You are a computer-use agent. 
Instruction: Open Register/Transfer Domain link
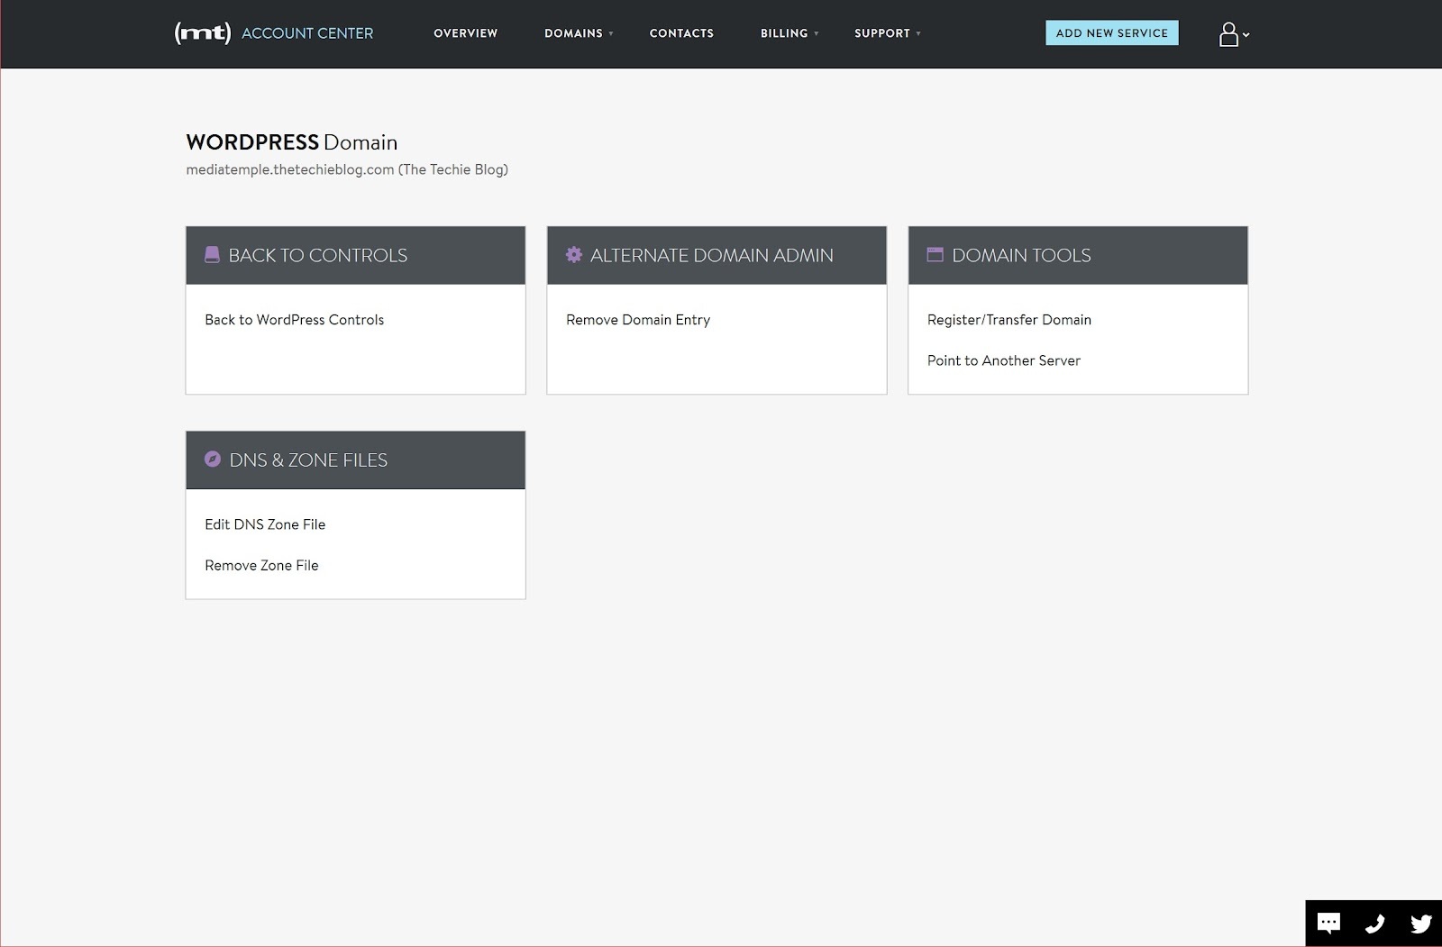(x=1009, y=320)
